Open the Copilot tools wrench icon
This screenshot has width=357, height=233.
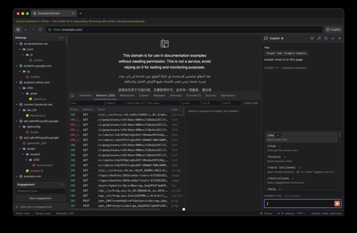pos(319,38)
